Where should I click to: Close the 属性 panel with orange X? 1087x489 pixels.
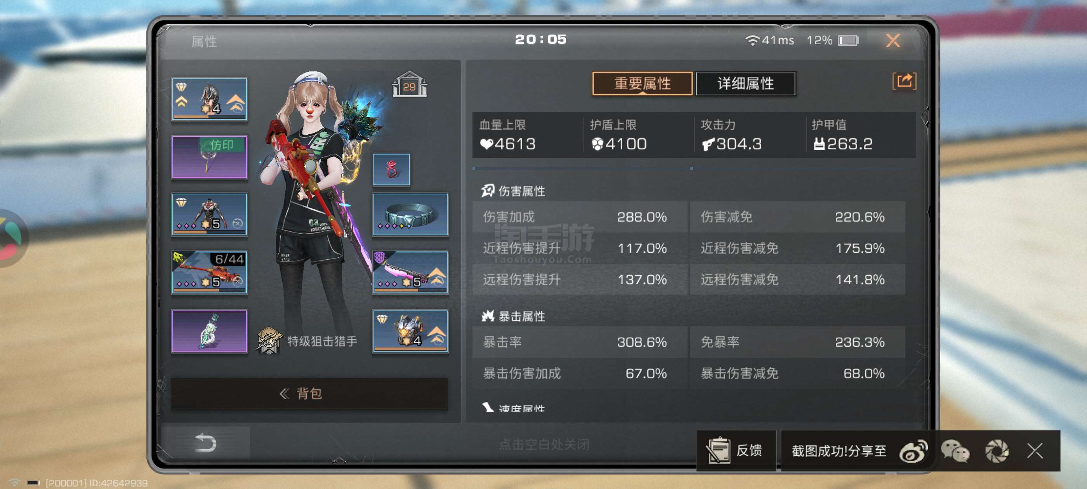click(x=893, y=40)
